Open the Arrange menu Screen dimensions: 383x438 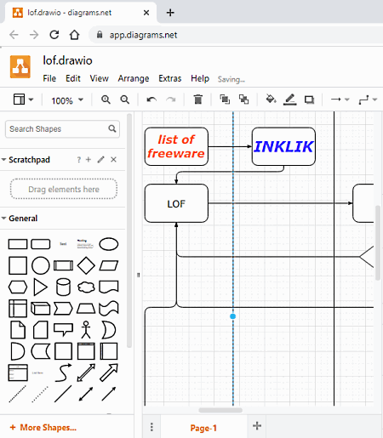(x=134, y=78)
